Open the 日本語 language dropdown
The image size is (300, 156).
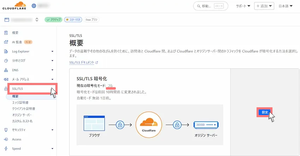[286, 6]
